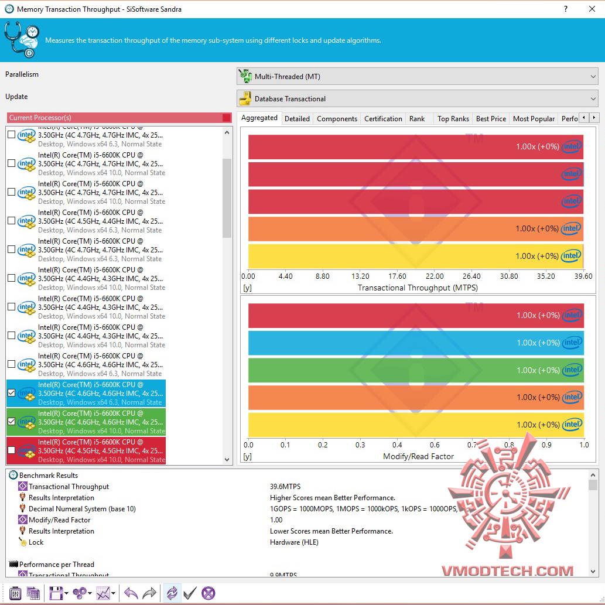The width and height of the screenshot is (605, 605).
Task: Click the copy results tables icon
Action: click(x=33, y=593)
